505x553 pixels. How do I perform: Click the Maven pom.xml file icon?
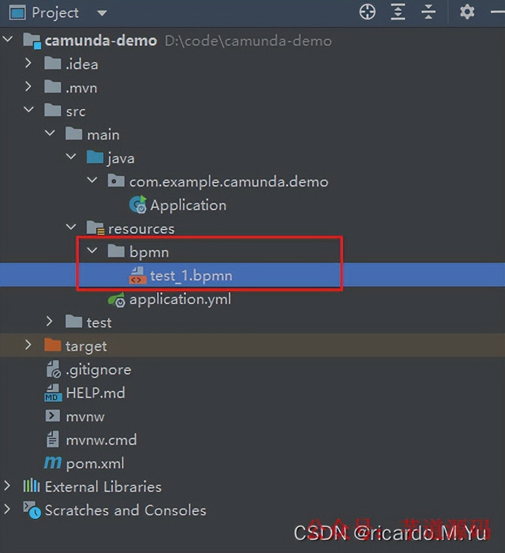[53, 463]
